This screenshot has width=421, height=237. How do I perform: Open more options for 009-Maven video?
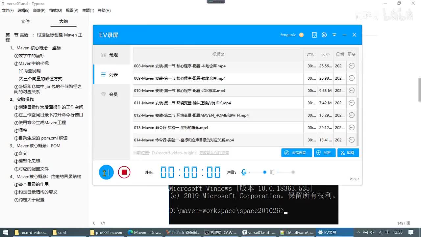pos(352,78)
